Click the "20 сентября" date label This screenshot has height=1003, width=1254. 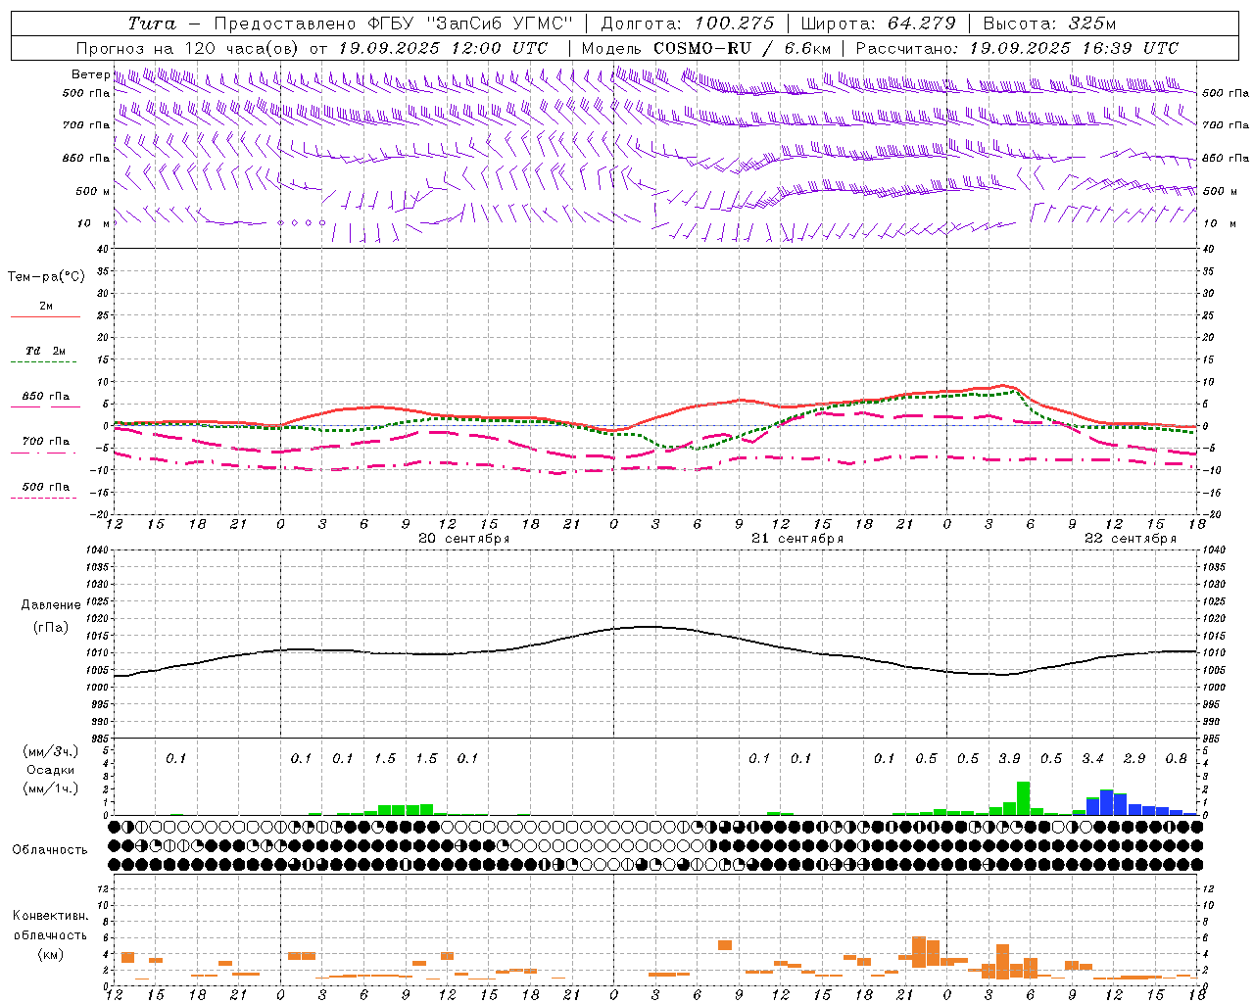(464, 539)
